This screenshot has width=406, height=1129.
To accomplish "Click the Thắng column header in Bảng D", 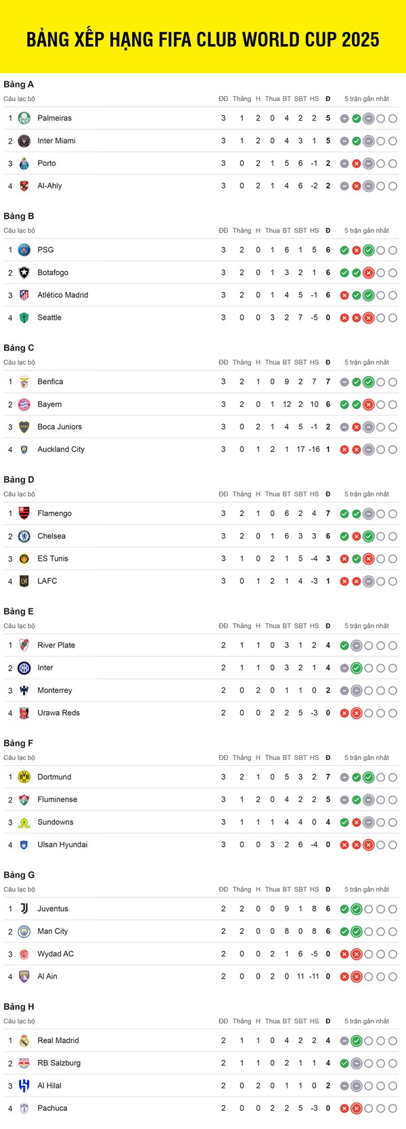I will coord(242,494).
